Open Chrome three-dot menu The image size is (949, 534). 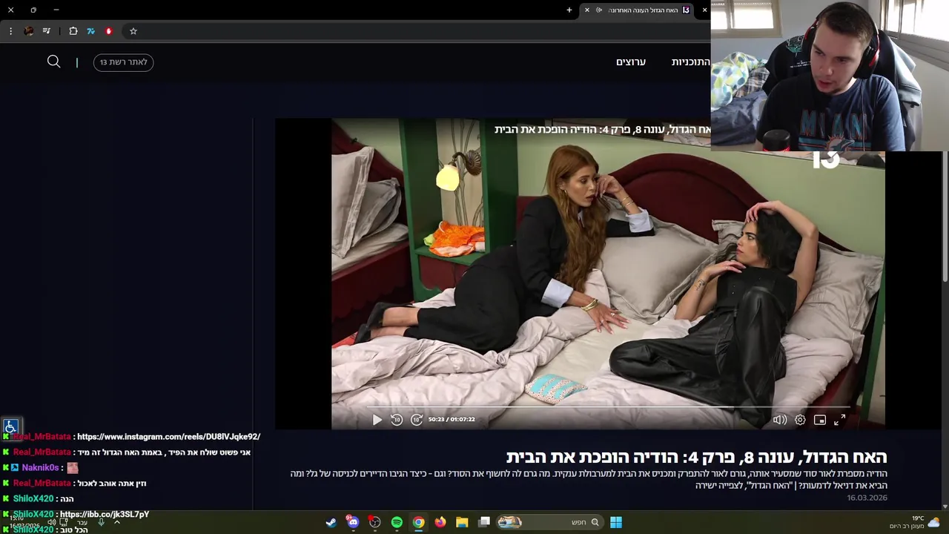[10, 31]
